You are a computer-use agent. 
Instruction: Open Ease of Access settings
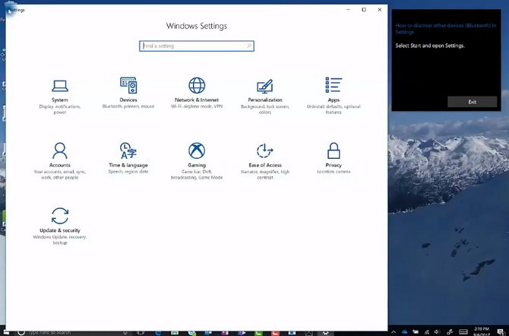click(x=264, y=155)
